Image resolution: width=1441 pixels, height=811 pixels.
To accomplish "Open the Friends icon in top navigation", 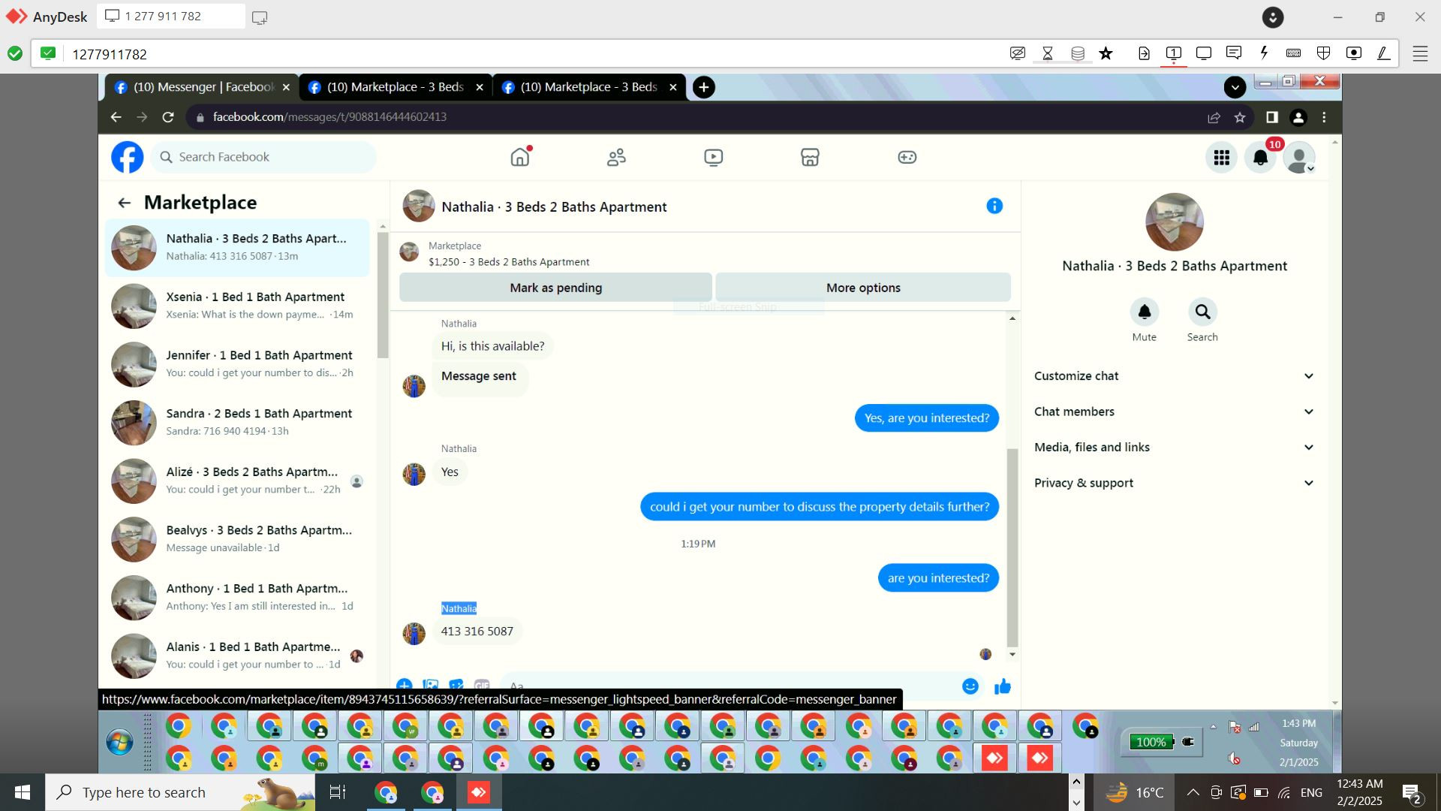I will click(x=616, y=157).
